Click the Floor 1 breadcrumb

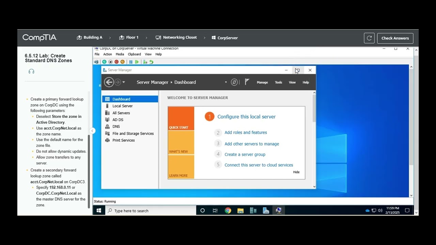[x=129, y=37]
